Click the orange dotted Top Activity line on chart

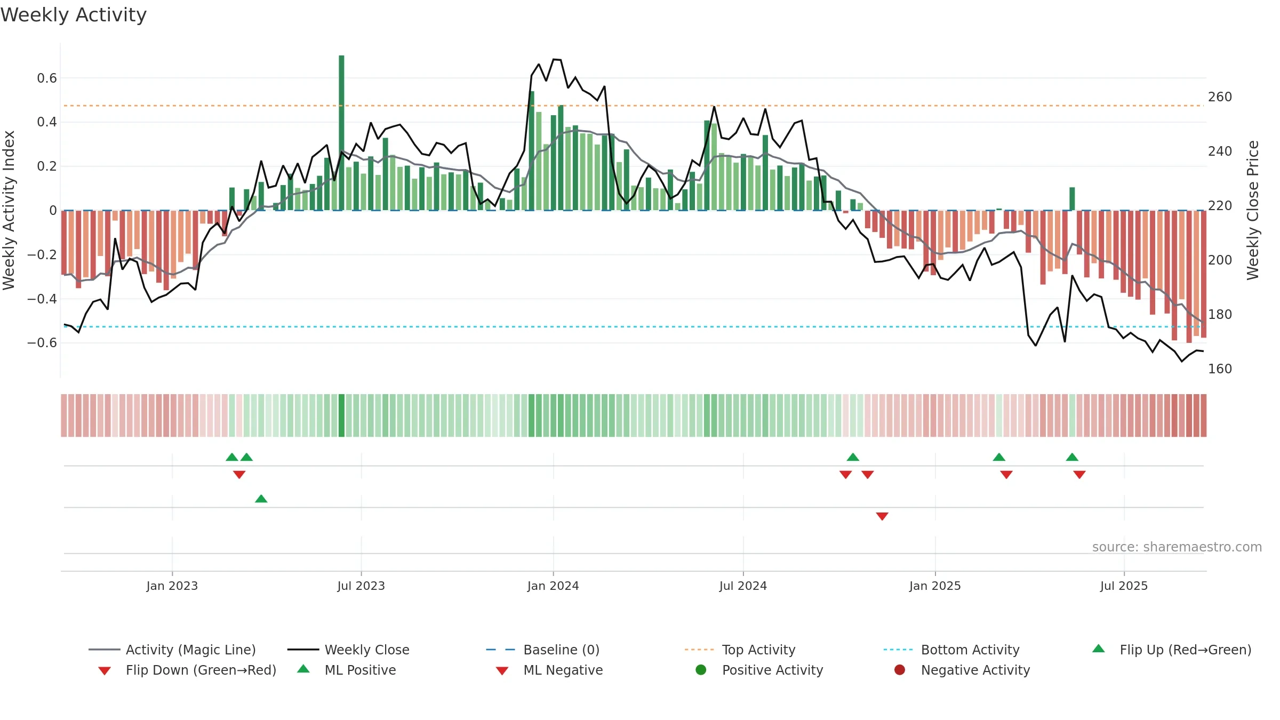[634, 106]
